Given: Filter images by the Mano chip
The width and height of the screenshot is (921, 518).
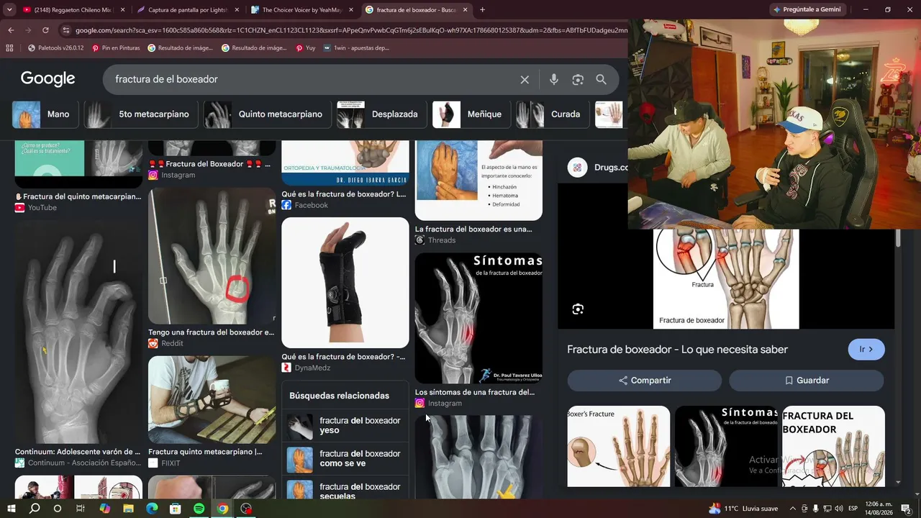Looking at the screenshot, I should tap(45, 114).
